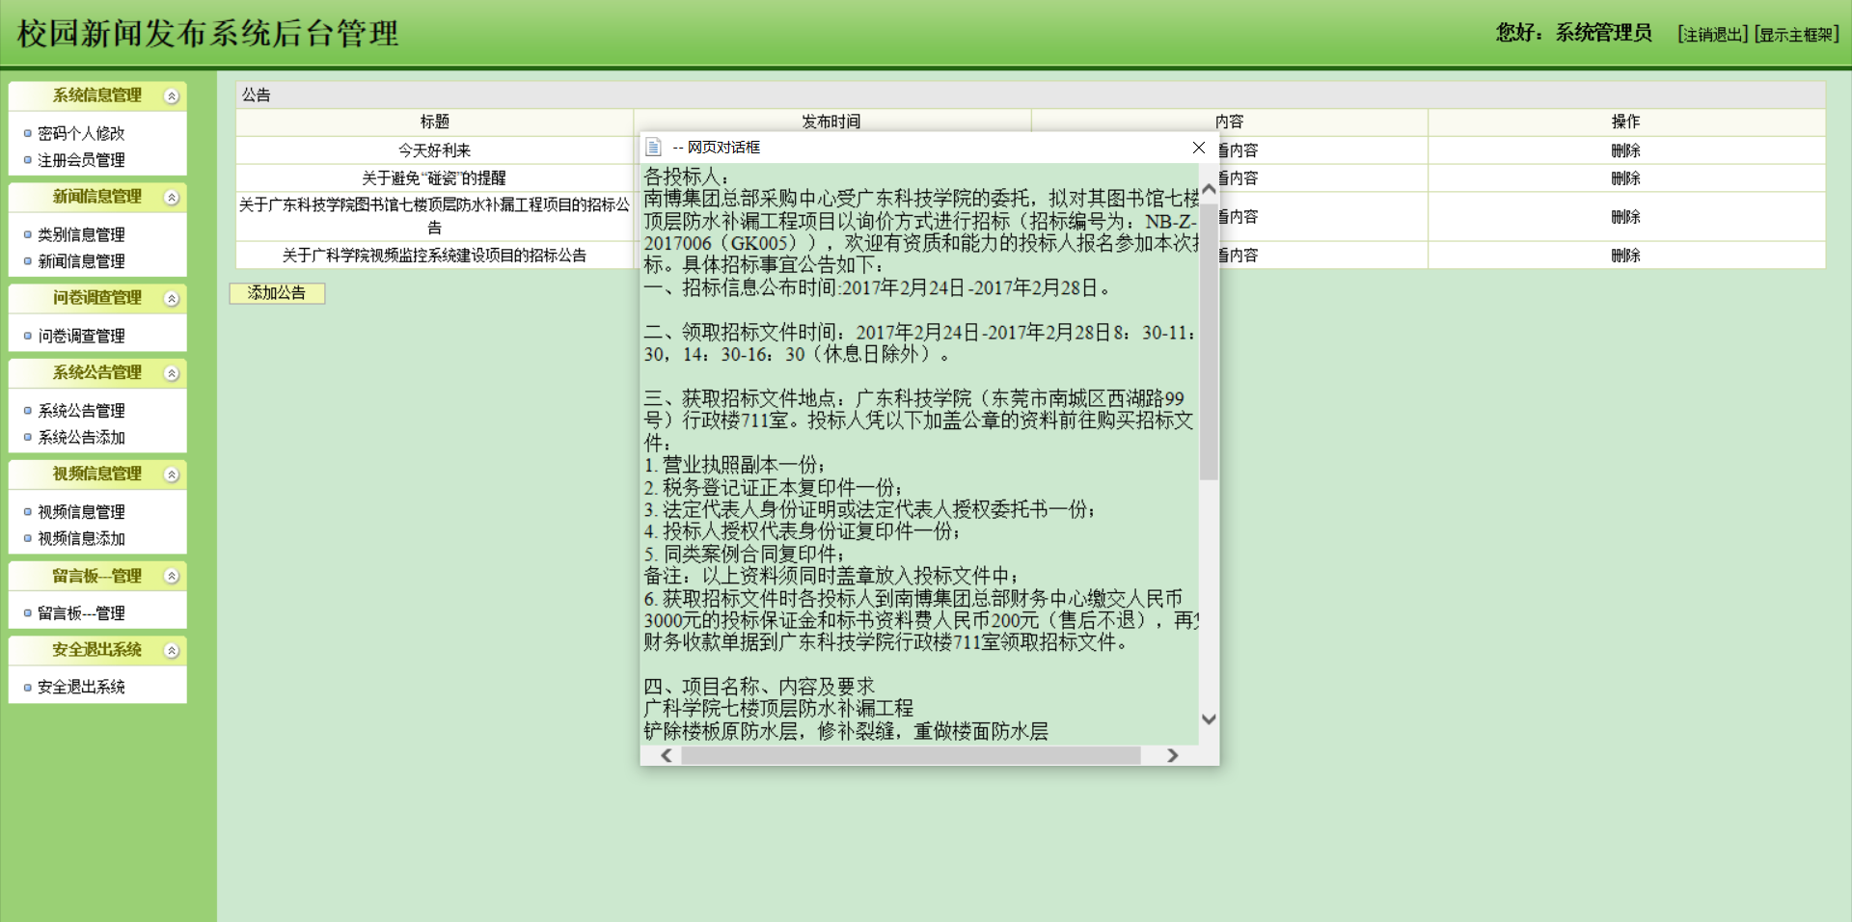The width and height of the screenshot is (1852, 922).
Task: Click dialog horizontal scrollbar left arrow
Action: (x=667, y=755)
